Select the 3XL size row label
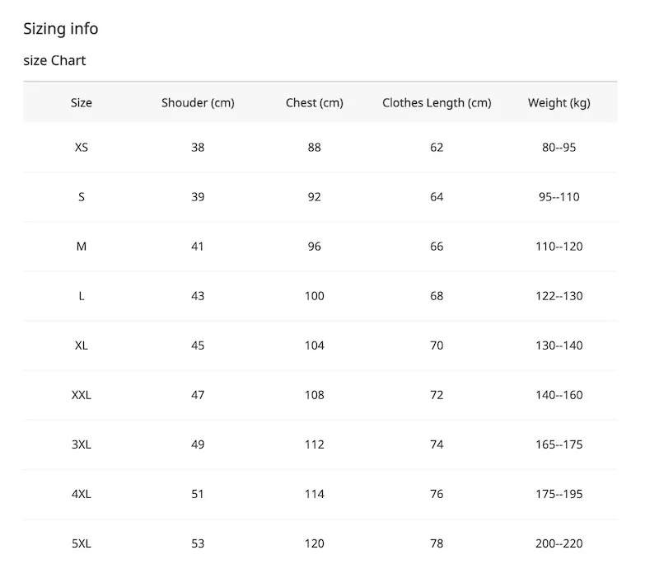659x569 pixels. click(x=81, y=444)
